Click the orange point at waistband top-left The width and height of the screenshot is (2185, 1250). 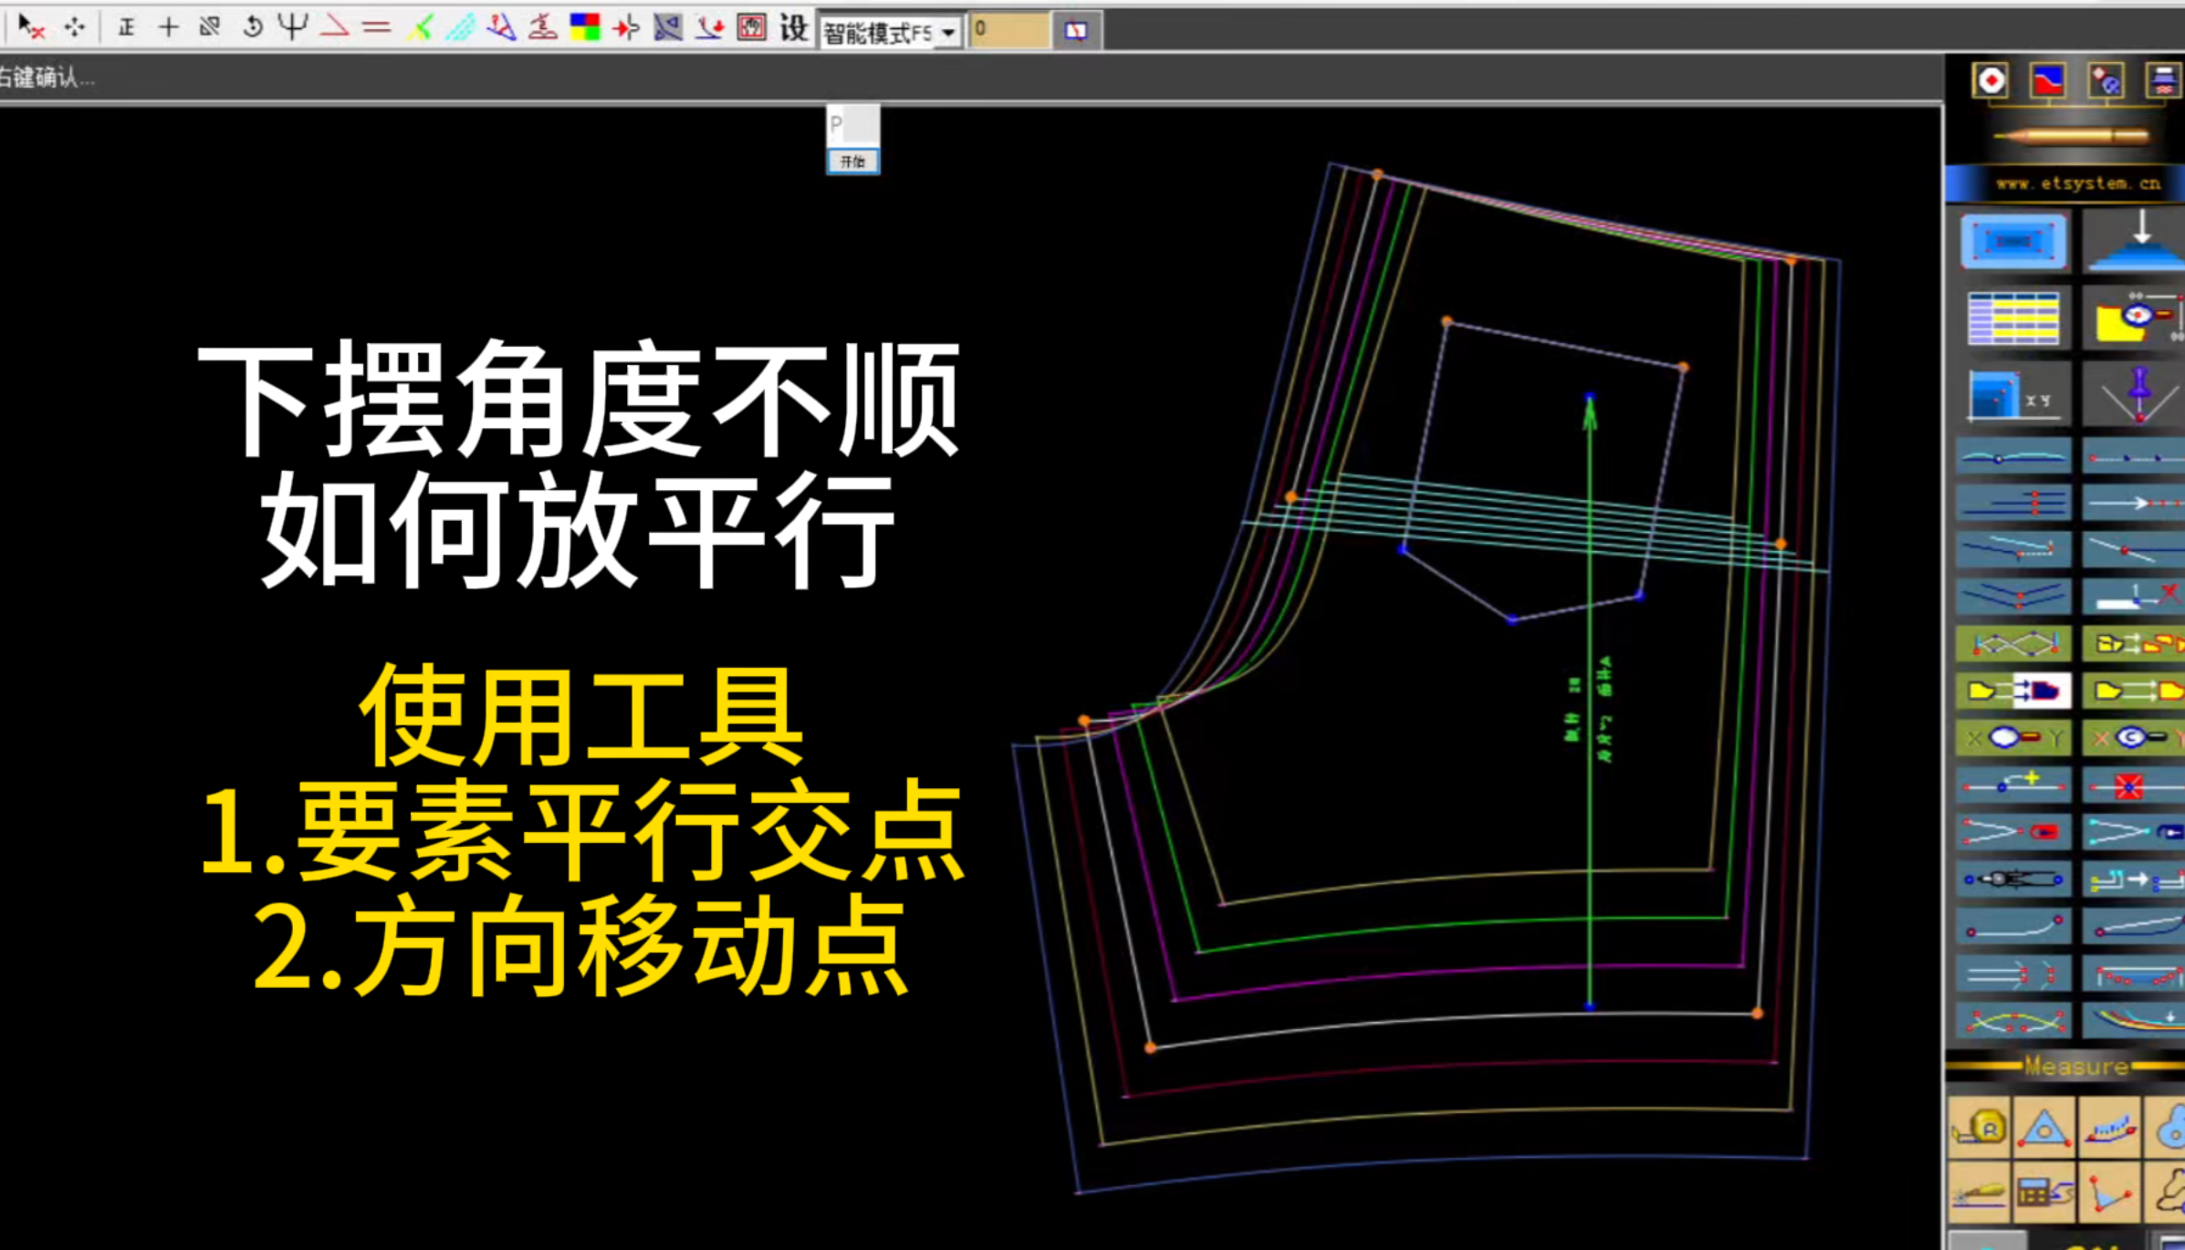(1377, 174)
